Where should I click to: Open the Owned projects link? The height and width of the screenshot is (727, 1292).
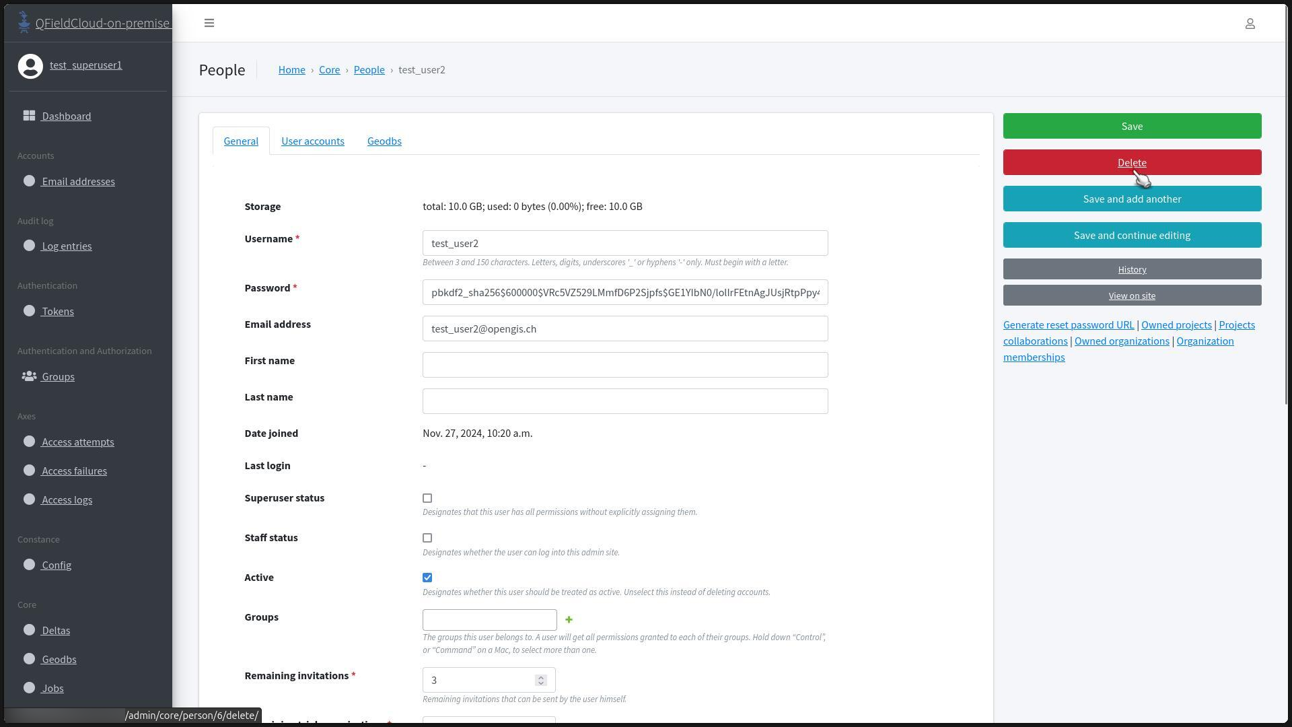1176,324
